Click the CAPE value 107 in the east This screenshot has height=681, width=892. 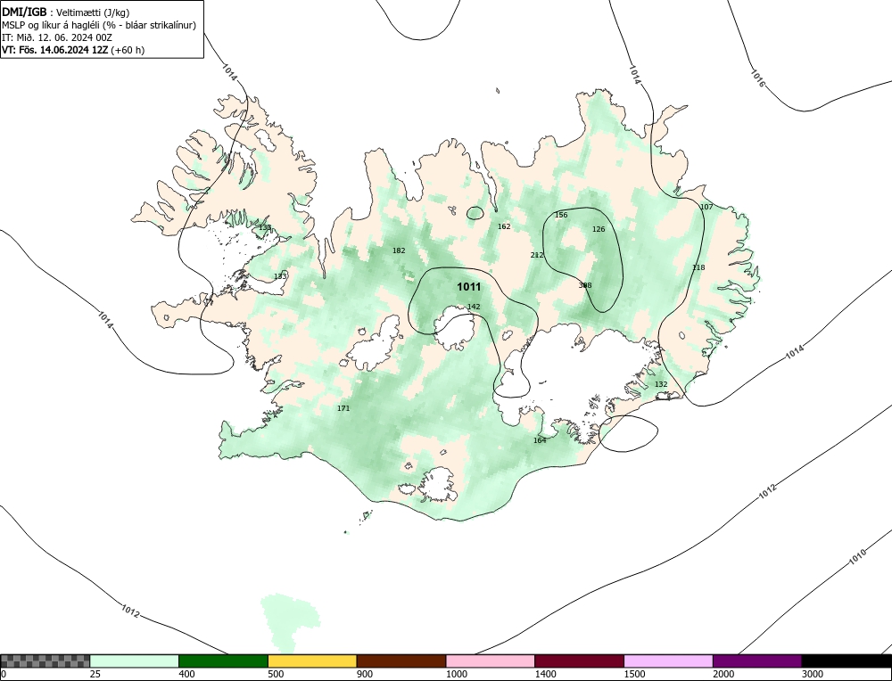coord(706,207)
